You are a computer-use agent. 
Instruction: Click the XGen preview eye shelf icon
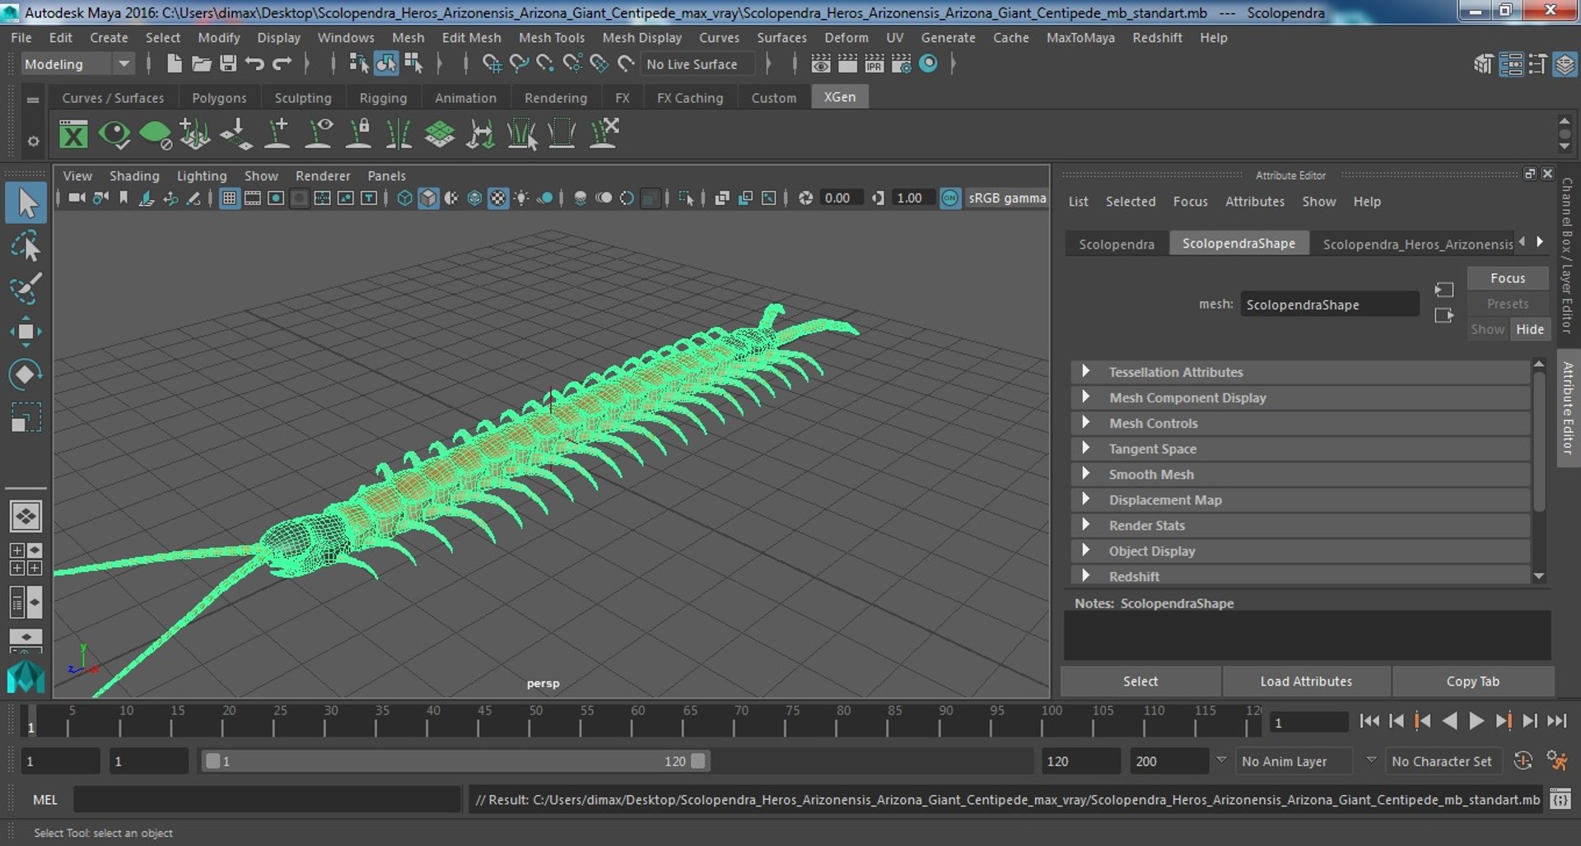[114, 133]
